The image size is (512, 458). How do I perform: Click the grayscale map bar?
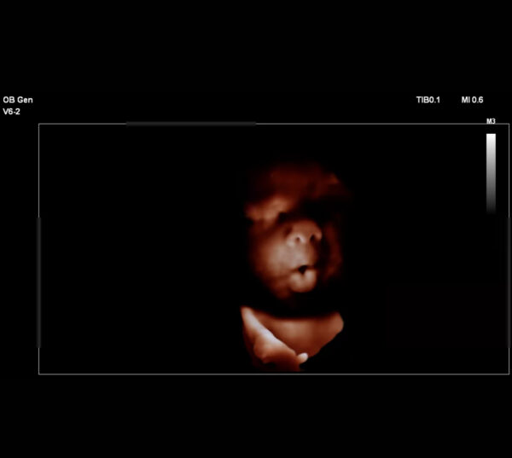[x=491, y=173]
